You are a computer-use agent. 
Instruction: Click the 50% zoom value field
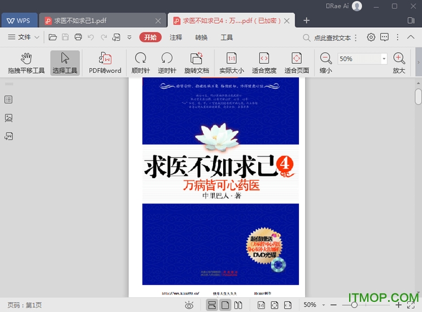pos(359,59)
